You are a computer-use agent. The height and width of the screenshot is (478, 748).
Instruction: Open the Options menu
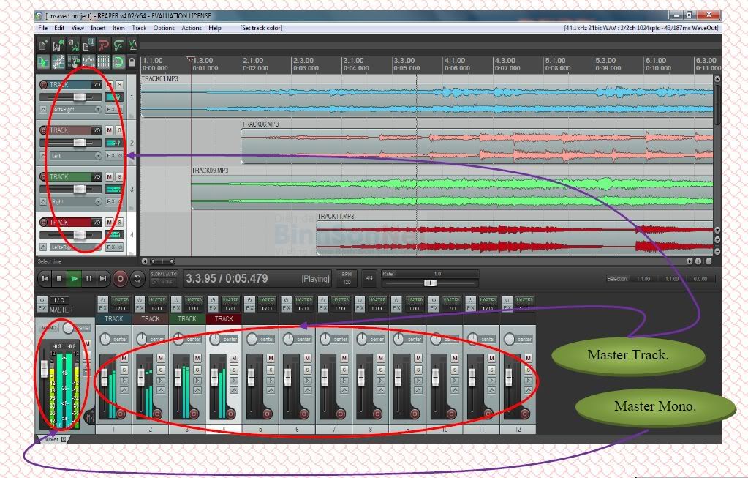tap(164, 28)
